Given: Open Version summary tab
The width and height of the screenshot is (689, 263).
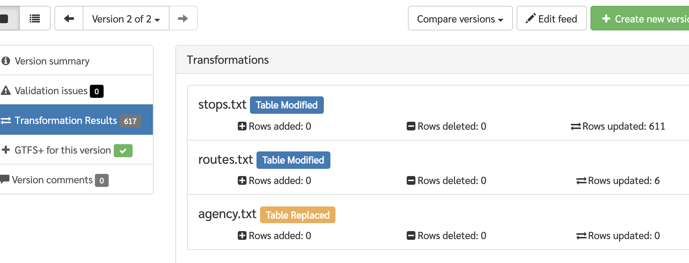Looking at the screenshot, I should 76,60.
